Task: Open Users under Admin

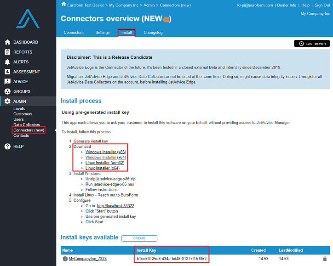Action: (18, 119)
